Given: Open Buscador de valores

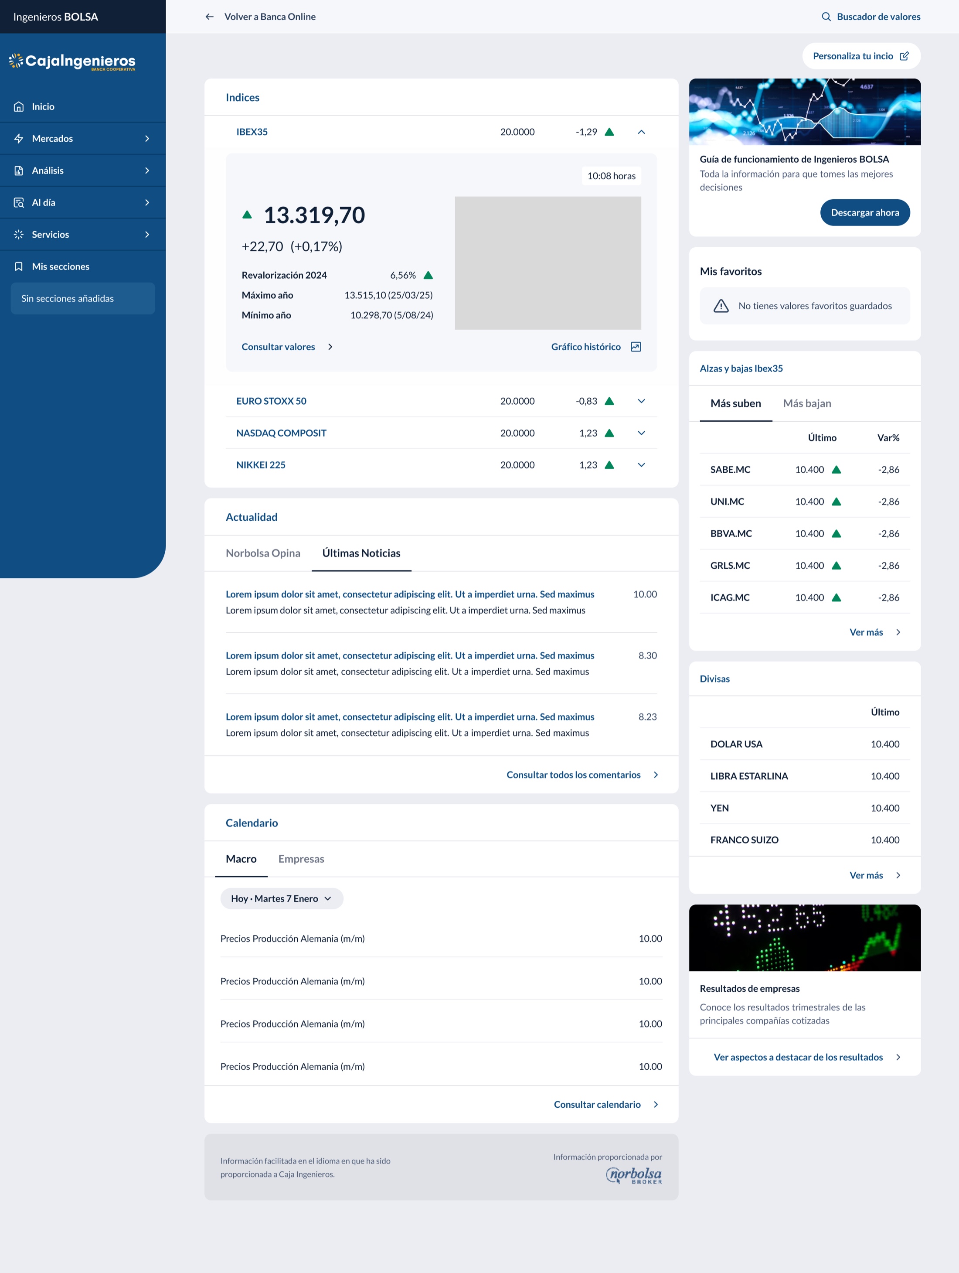Looking at the screenshot, I should click(x=871, y=17).
